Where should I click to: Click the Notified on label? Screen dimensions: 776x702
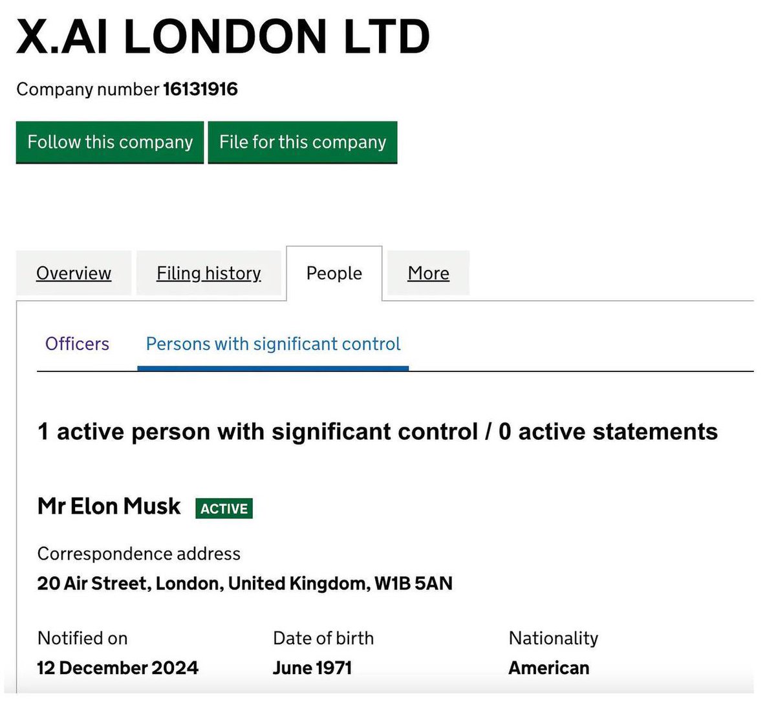point(83,639)
